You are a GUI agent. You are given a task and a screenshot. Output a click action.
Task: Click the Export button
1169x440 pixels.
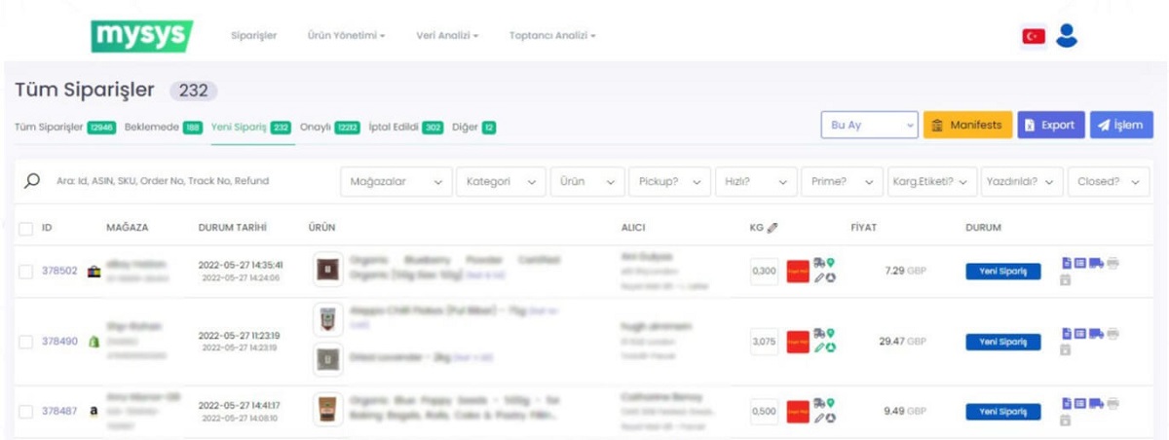pos(1051,126)
